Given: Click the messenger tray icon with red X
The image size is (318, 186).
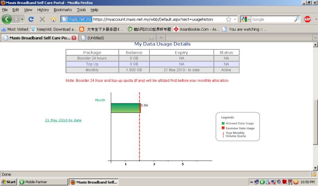Looking at the screenshot, I should 268,182.
